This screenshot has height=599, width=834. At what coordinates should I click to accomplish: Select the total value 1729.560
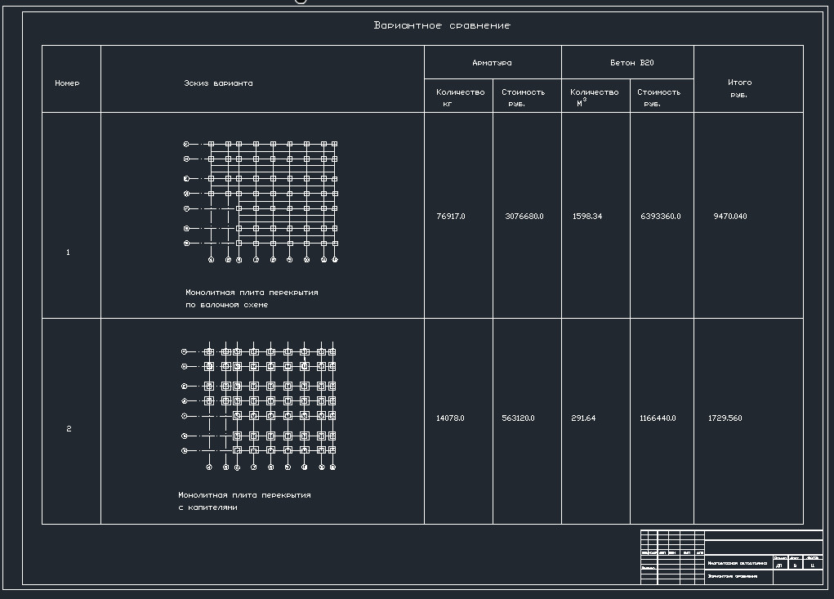(x=725, y=418)
